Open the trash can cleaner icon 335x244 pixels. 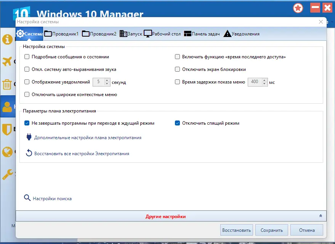[x=7, y=84]
